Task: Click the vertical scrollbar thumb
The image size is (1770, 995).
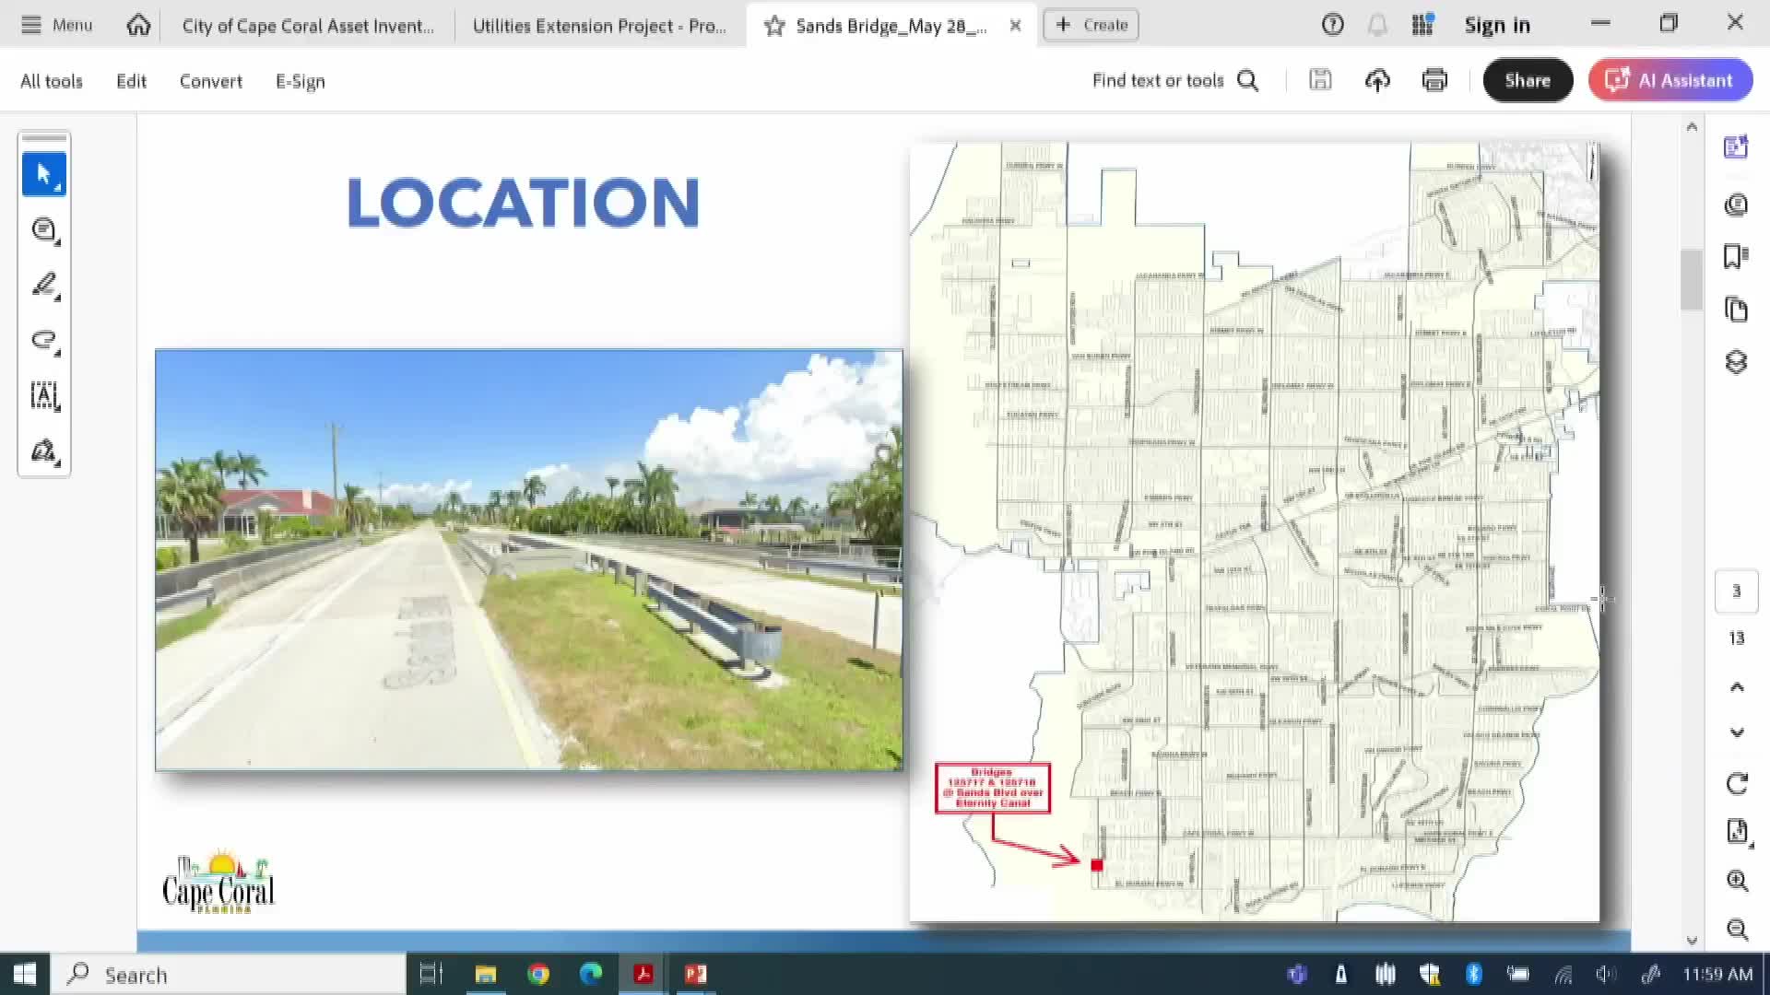Action: (1691, 279)
